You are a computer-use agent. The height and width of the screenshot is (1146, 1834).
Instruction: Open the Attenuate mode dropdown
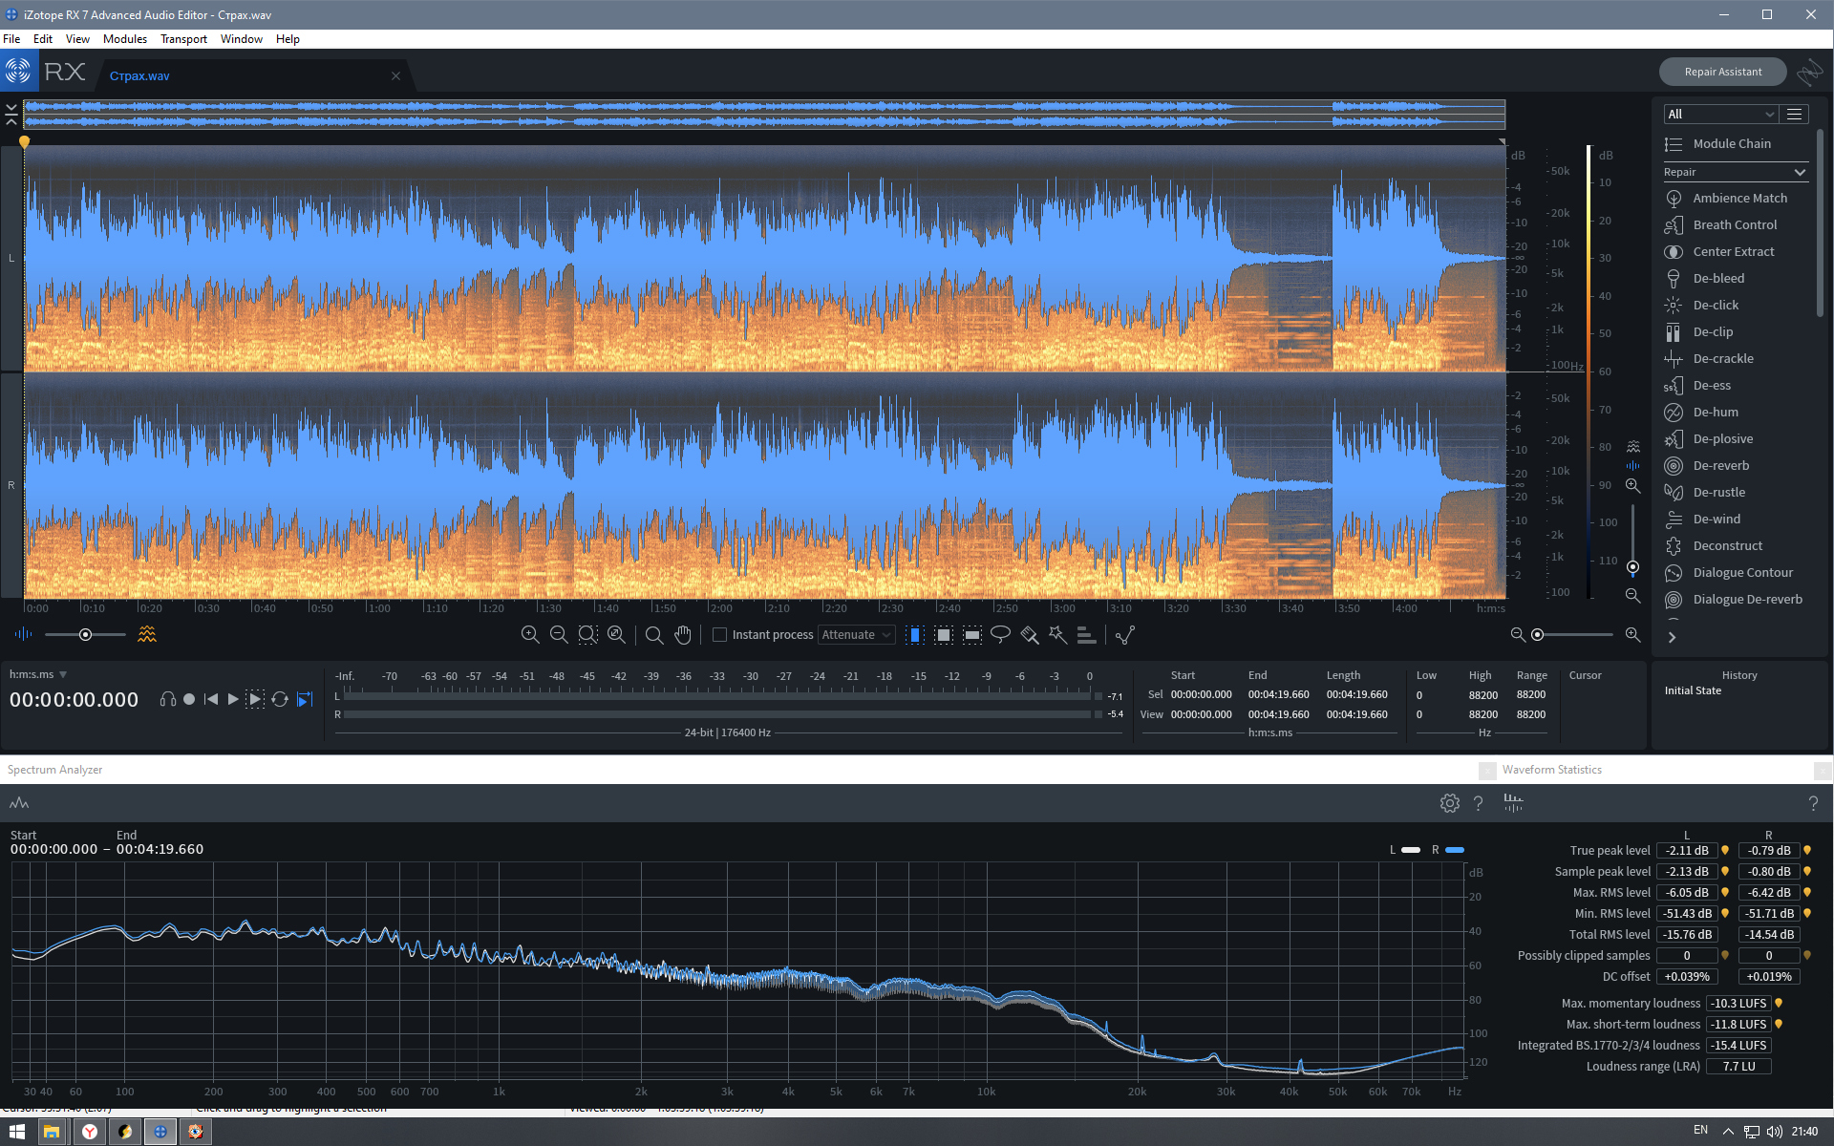point(856,634)
